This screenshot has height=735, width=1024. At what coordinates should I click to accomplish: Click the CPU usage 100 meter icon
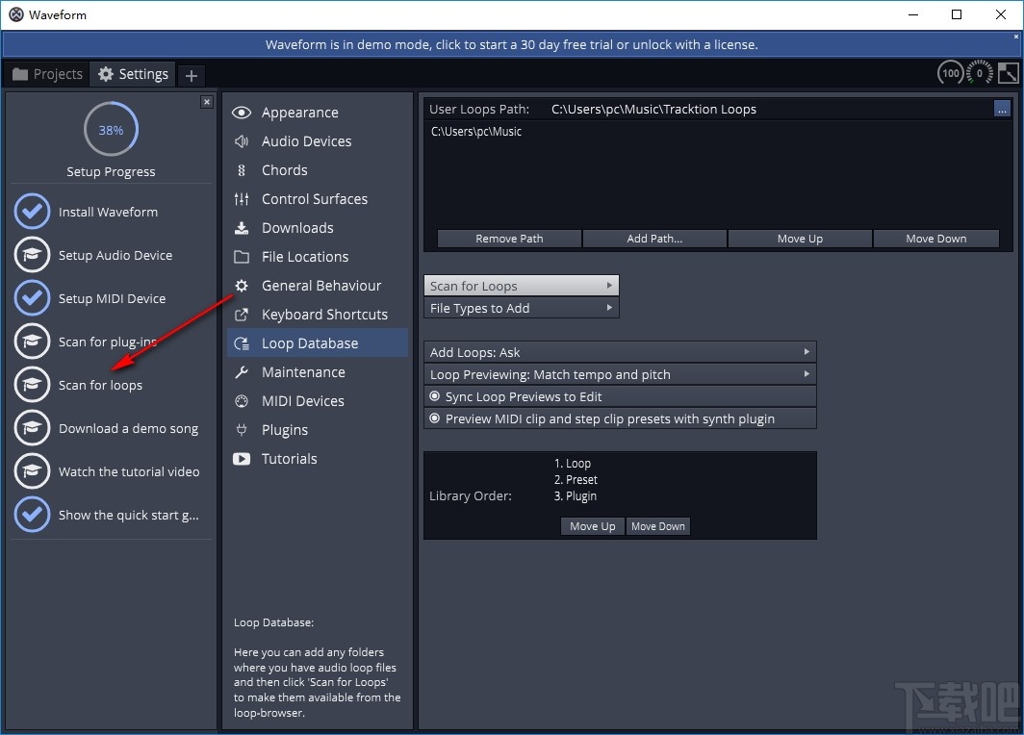click(951, 73)
